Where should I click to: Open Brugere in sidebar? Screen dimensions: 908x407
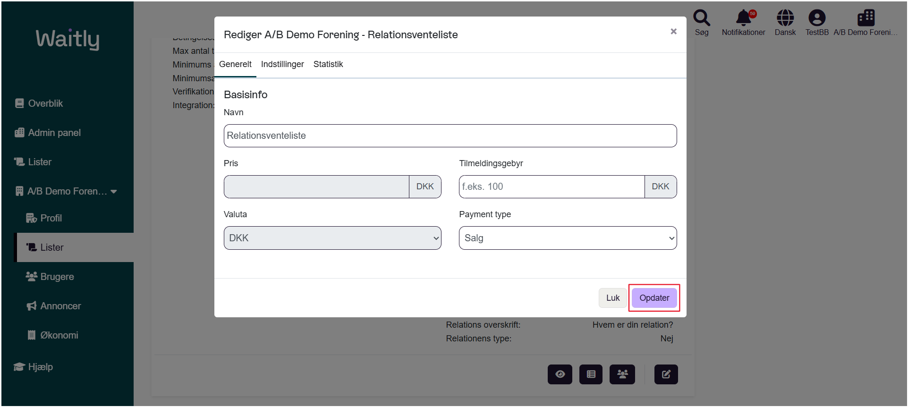pos(50,277)
